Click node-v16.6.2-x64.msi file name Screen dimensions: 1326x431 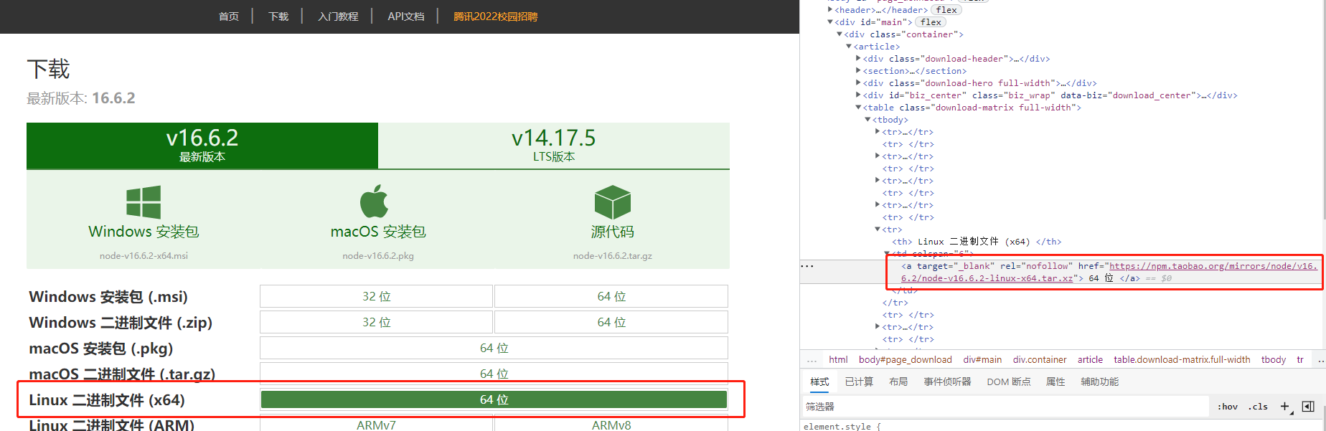(144, 255)
